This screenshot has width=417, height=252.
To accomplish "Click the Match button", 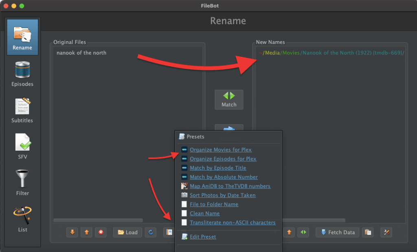I will [229, 100].
